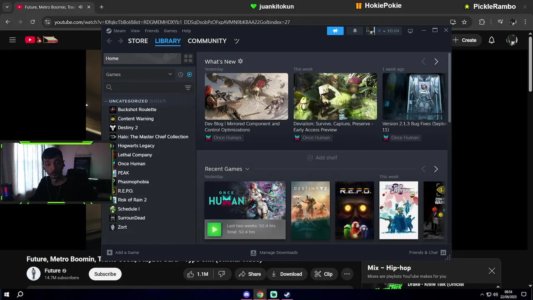Image resolution: width=533 pixels, height=300 pixels.
Task: Show next Recent Games items
Action: [436, 169]
